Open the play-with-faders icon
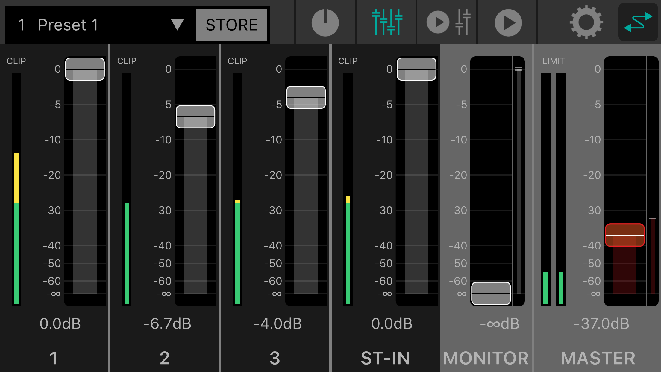The width and height of the screenshot is (661, 372). [448, 22]
